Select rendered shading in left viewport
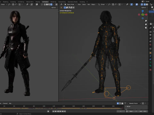 (x=51, y=4)
